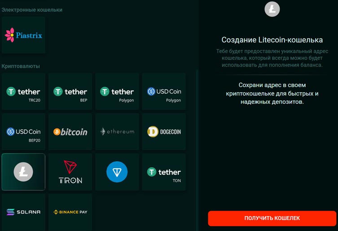Screen dimensions: 338x231
Task: Click the Криптовалюты section label
Action: click(21, 66)
